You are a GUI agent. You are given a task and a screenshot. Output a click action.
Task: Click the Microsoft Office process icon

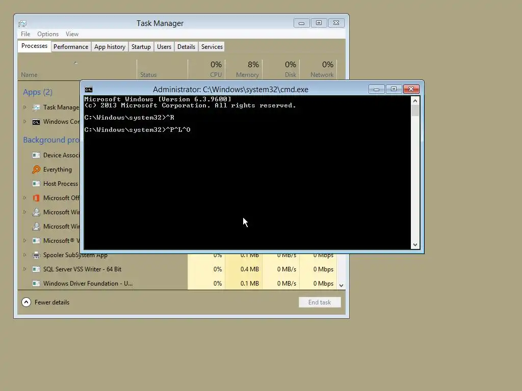point(36,198)
